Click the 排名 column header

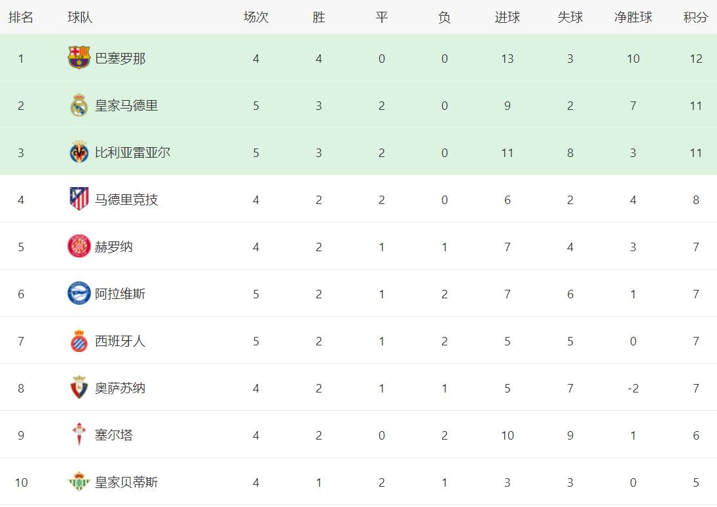[21, 18]
